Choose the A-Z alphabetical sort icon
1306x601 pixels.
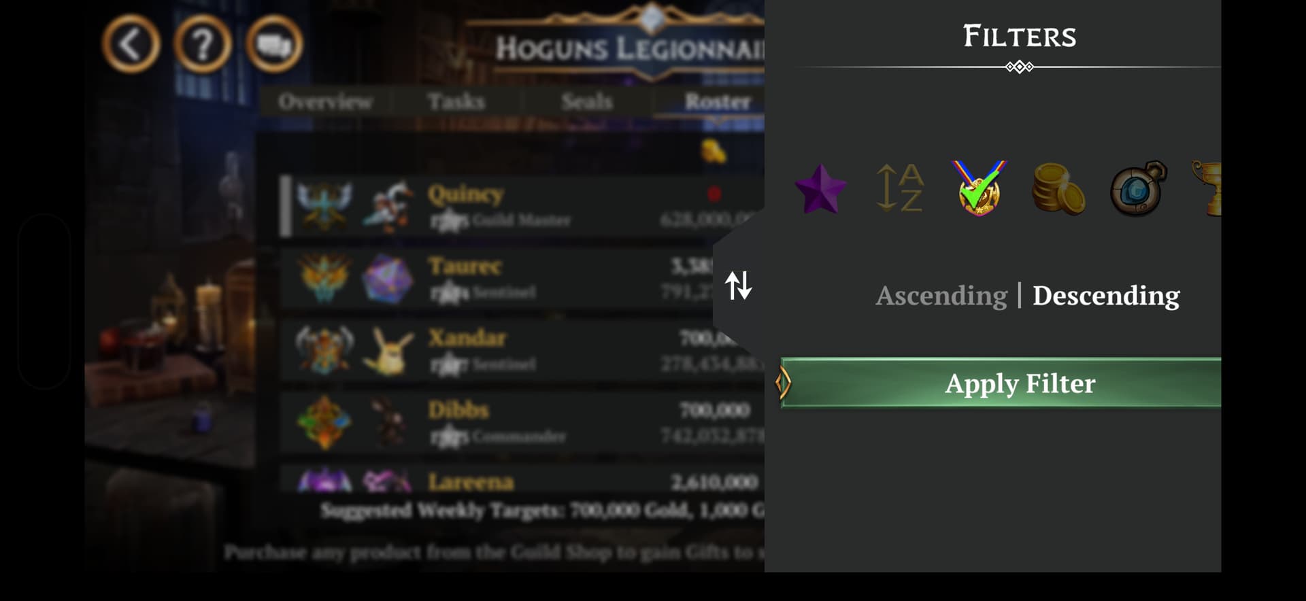coord(899,188)
